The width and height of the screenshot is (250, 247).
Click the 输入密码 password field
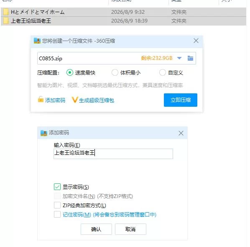[113, 154]
